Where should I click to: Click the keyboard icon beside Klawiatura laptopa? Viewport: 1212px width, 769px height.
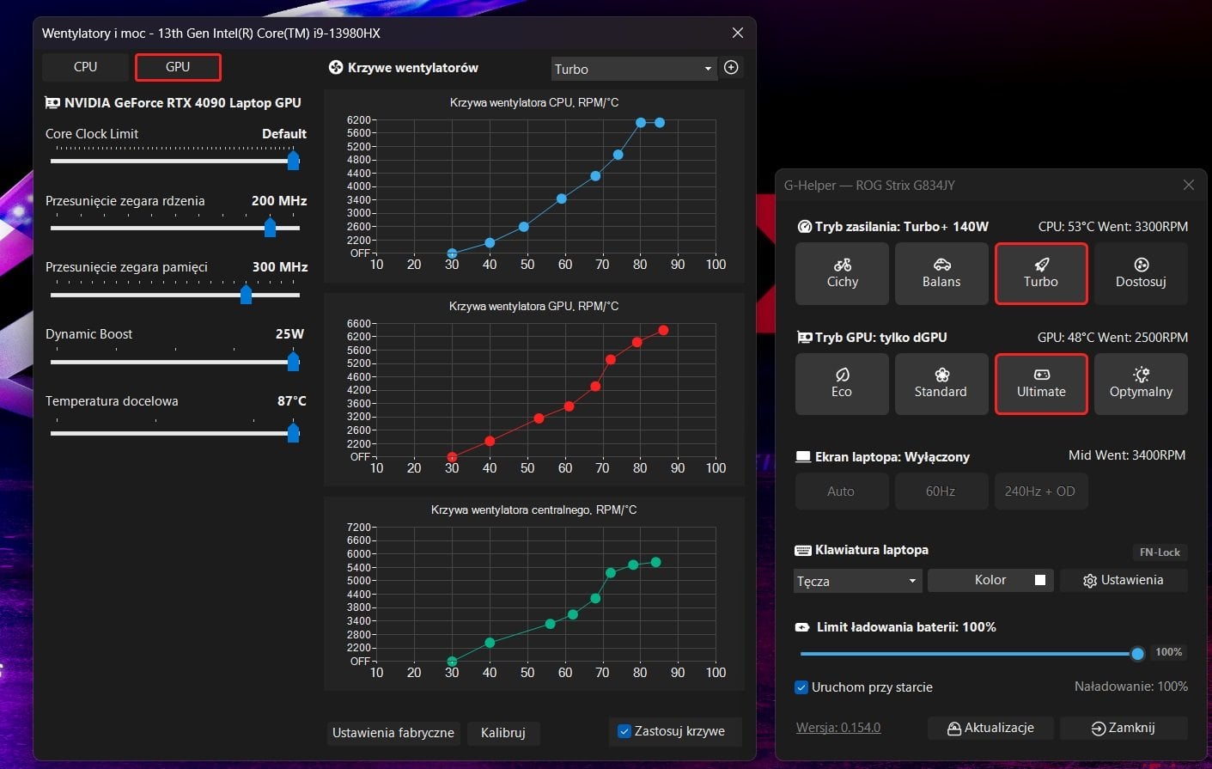pos(803,551)
